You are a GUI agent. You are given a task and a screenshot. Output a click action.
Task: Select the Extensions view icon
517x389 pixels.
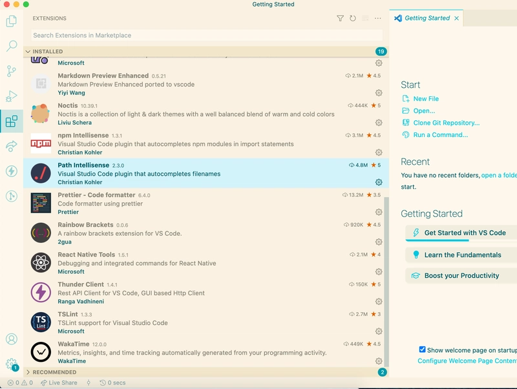pos(12,121)
